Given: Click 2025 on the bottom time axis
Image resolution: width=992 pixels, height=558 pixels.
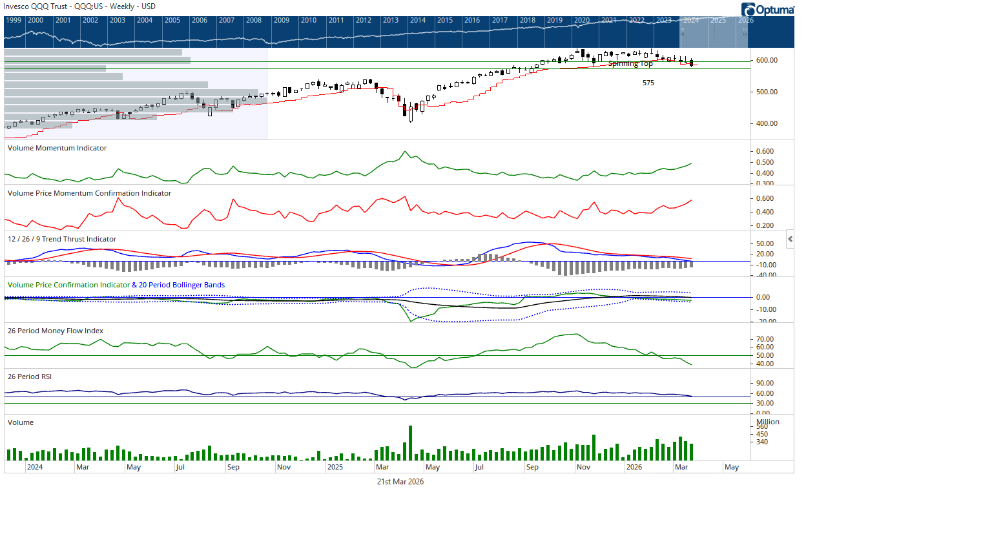Looking at the screenshot, I should tap(335, 467).
